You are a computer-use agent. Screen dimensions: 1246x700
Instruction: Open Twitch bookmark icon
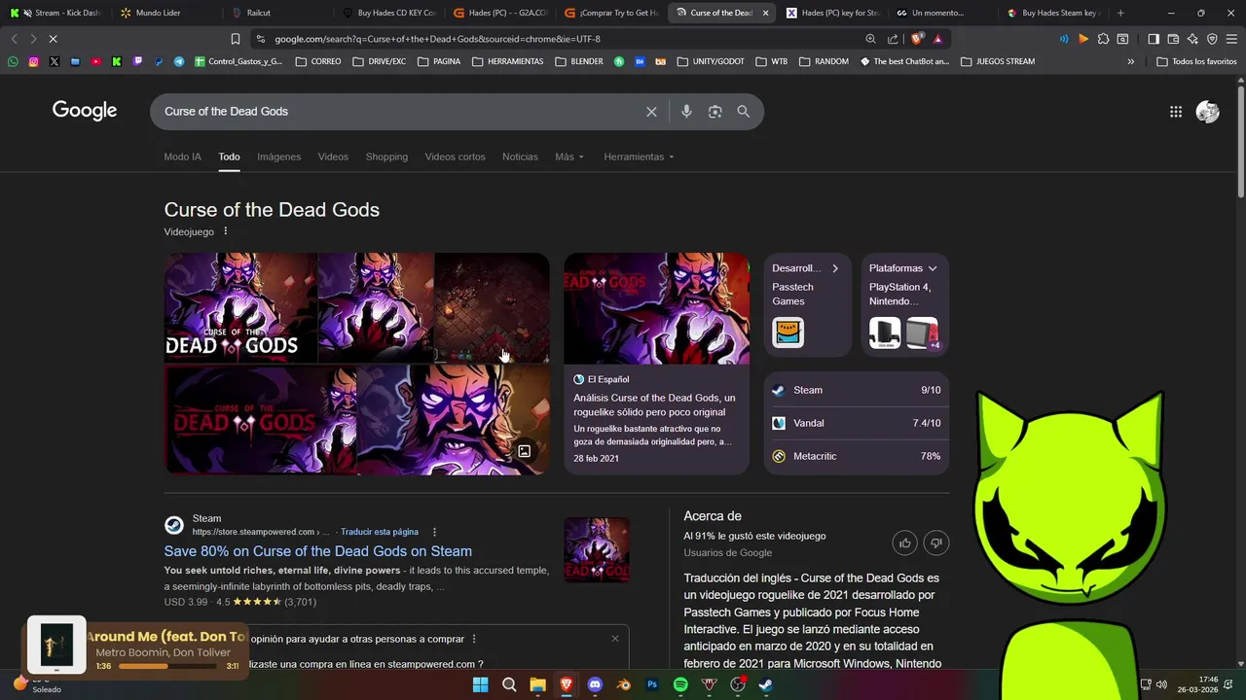pyautogui.click(x=137, y=61)
